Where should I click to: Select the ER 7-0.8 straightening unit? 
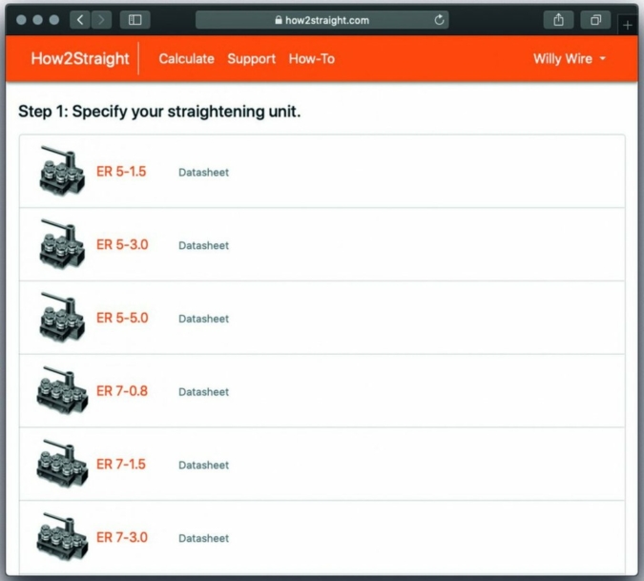[122, 391]
